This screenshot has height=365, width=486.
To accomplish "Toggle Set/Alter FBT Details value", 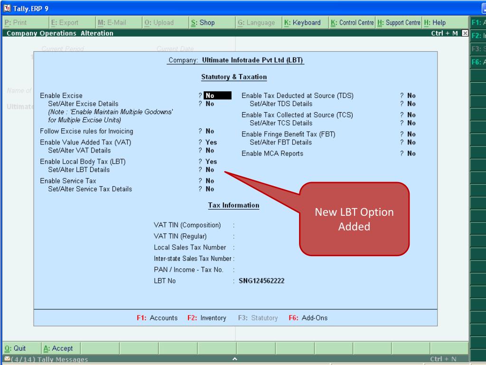I will (x=411, y=142).
